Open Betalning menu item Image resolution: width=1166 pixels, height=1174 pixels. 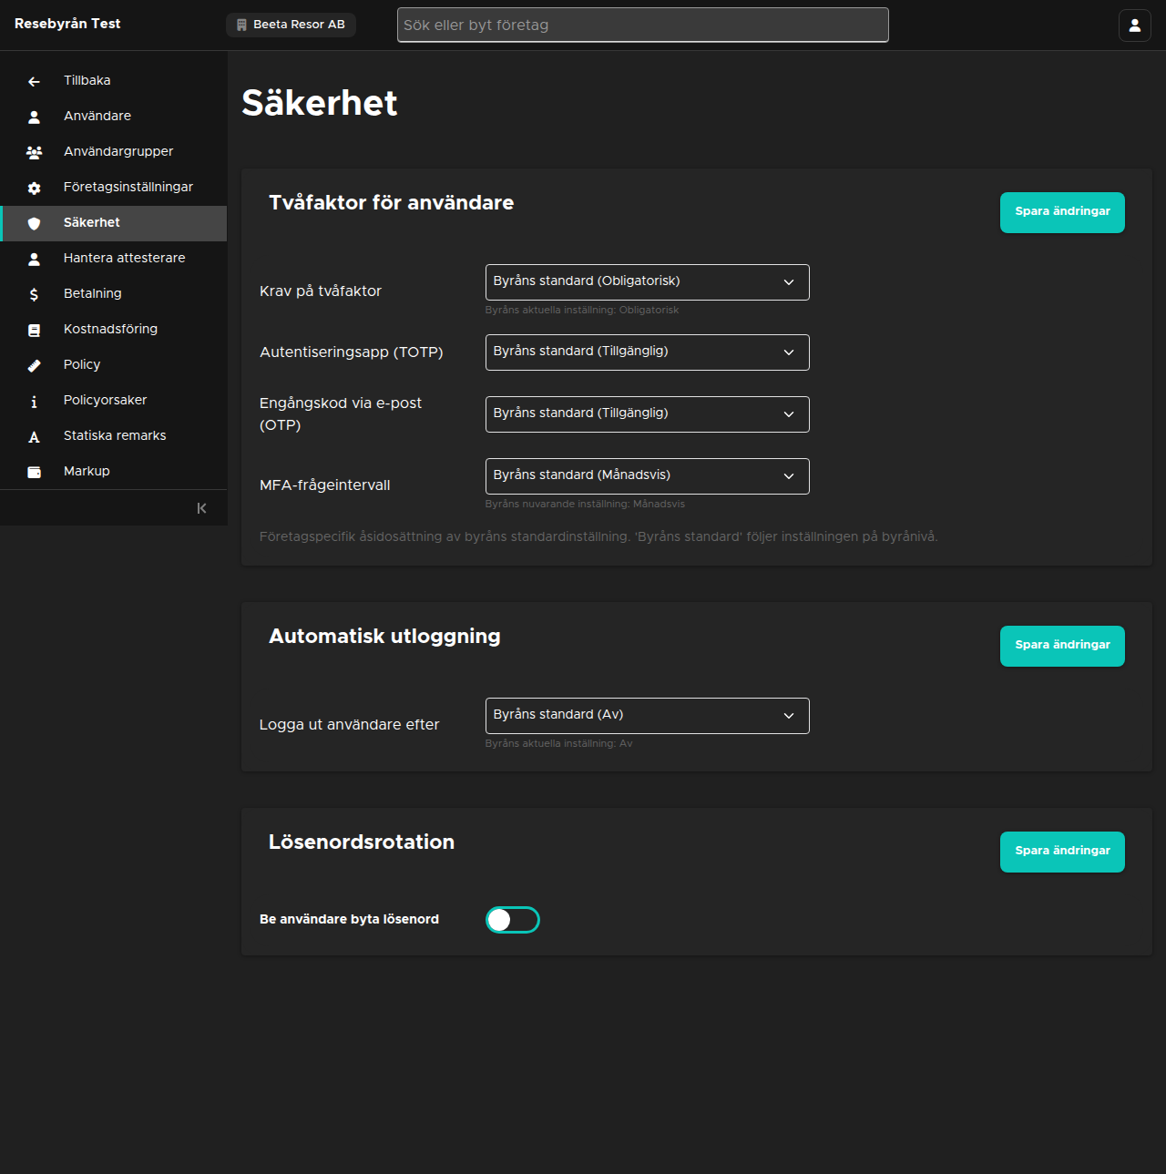click(x=114, y=294)
